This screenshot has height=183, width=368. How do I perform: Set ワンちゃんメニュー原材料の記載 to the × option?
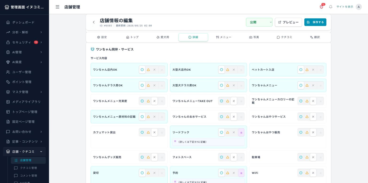pos(154,117)
